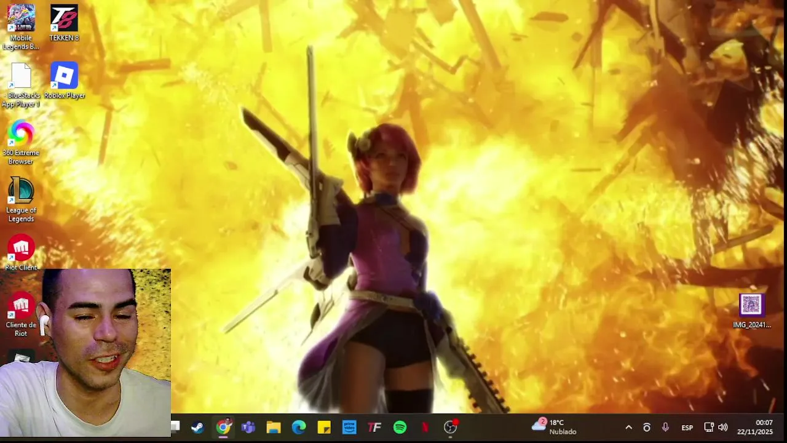Open the clock showing 00:07 22/11/2025
The image size is (787, 443).
[755, 427]
